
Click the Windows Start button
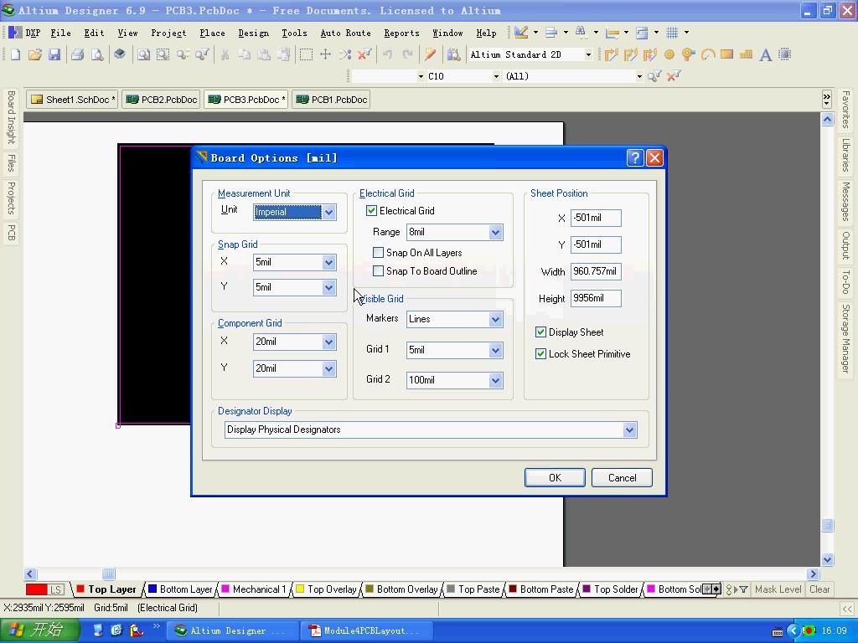click(x=39, y=630)
